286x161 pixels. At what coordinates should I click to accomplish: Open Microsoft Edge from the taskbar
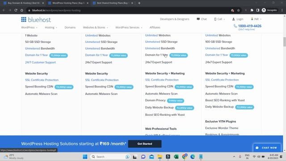tap(193, 157)
